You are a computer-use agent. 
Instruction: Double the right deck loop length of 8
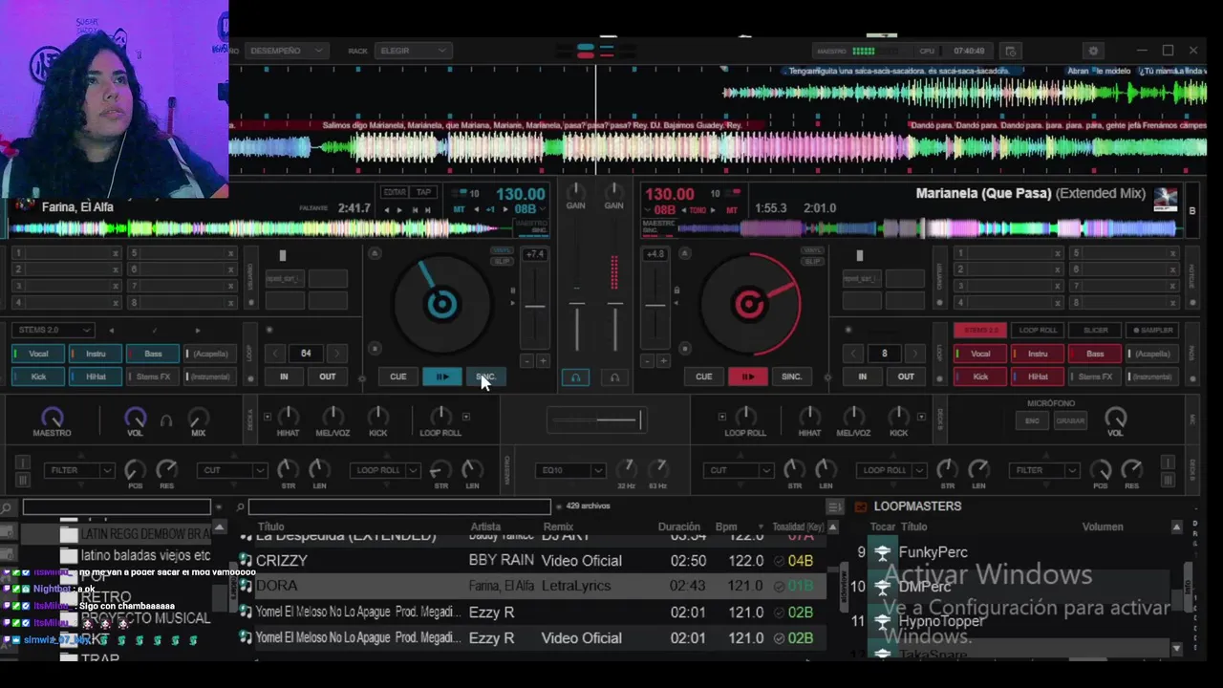914,353
